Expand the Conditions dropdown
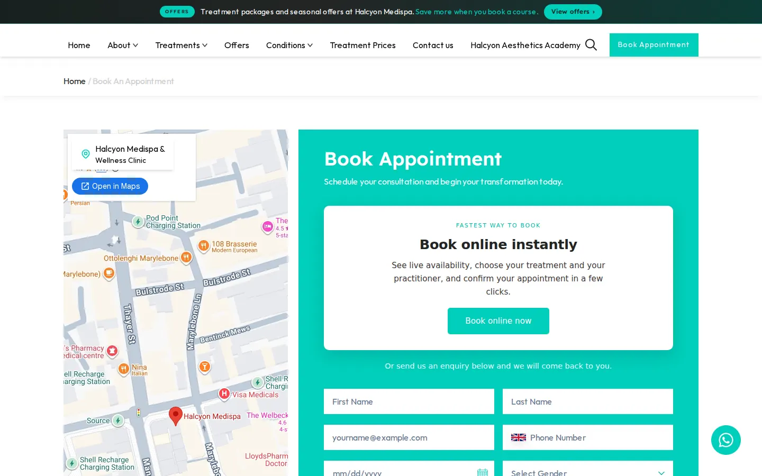 (x=289, y=45)
